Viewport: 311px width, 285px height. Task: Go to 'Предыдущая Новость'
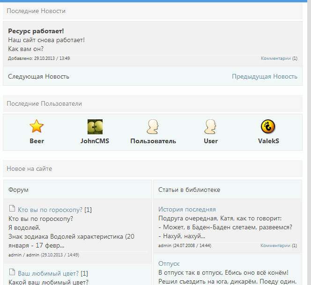click(264, 76)
